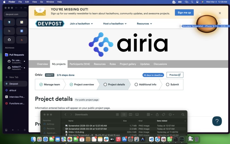Open the Discussions tab
The height and width of the screenshot is (144, 230).
click(160, 64)
